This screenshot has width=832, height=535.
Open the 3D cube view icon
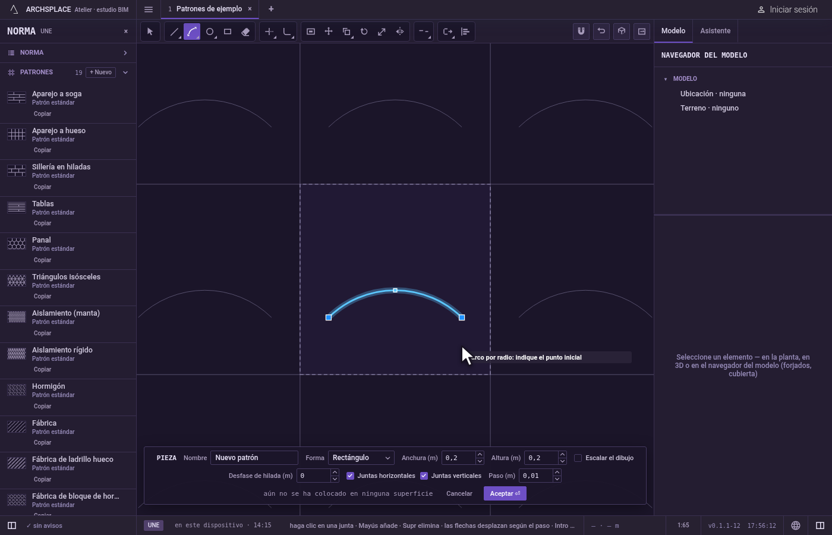click(x=622, y=32)
